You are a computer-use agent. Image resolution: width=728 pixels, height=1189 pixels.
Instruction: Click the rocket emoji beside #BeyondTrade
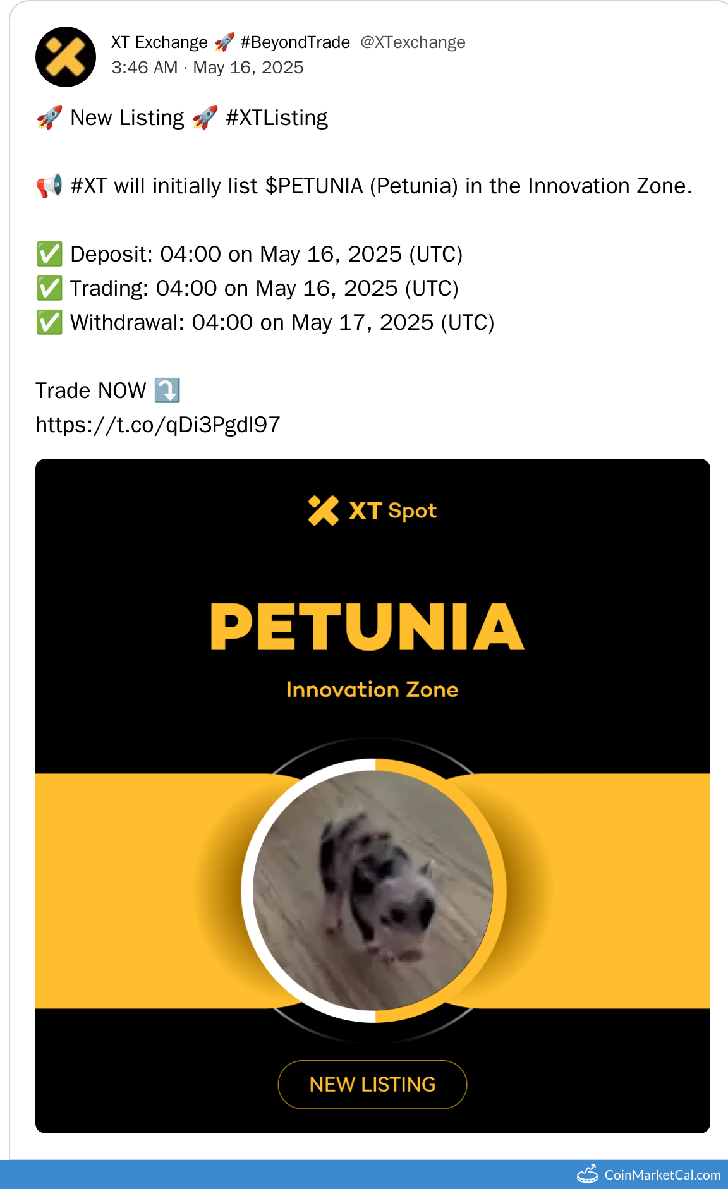pyautogui.click(x=224, y=42)
